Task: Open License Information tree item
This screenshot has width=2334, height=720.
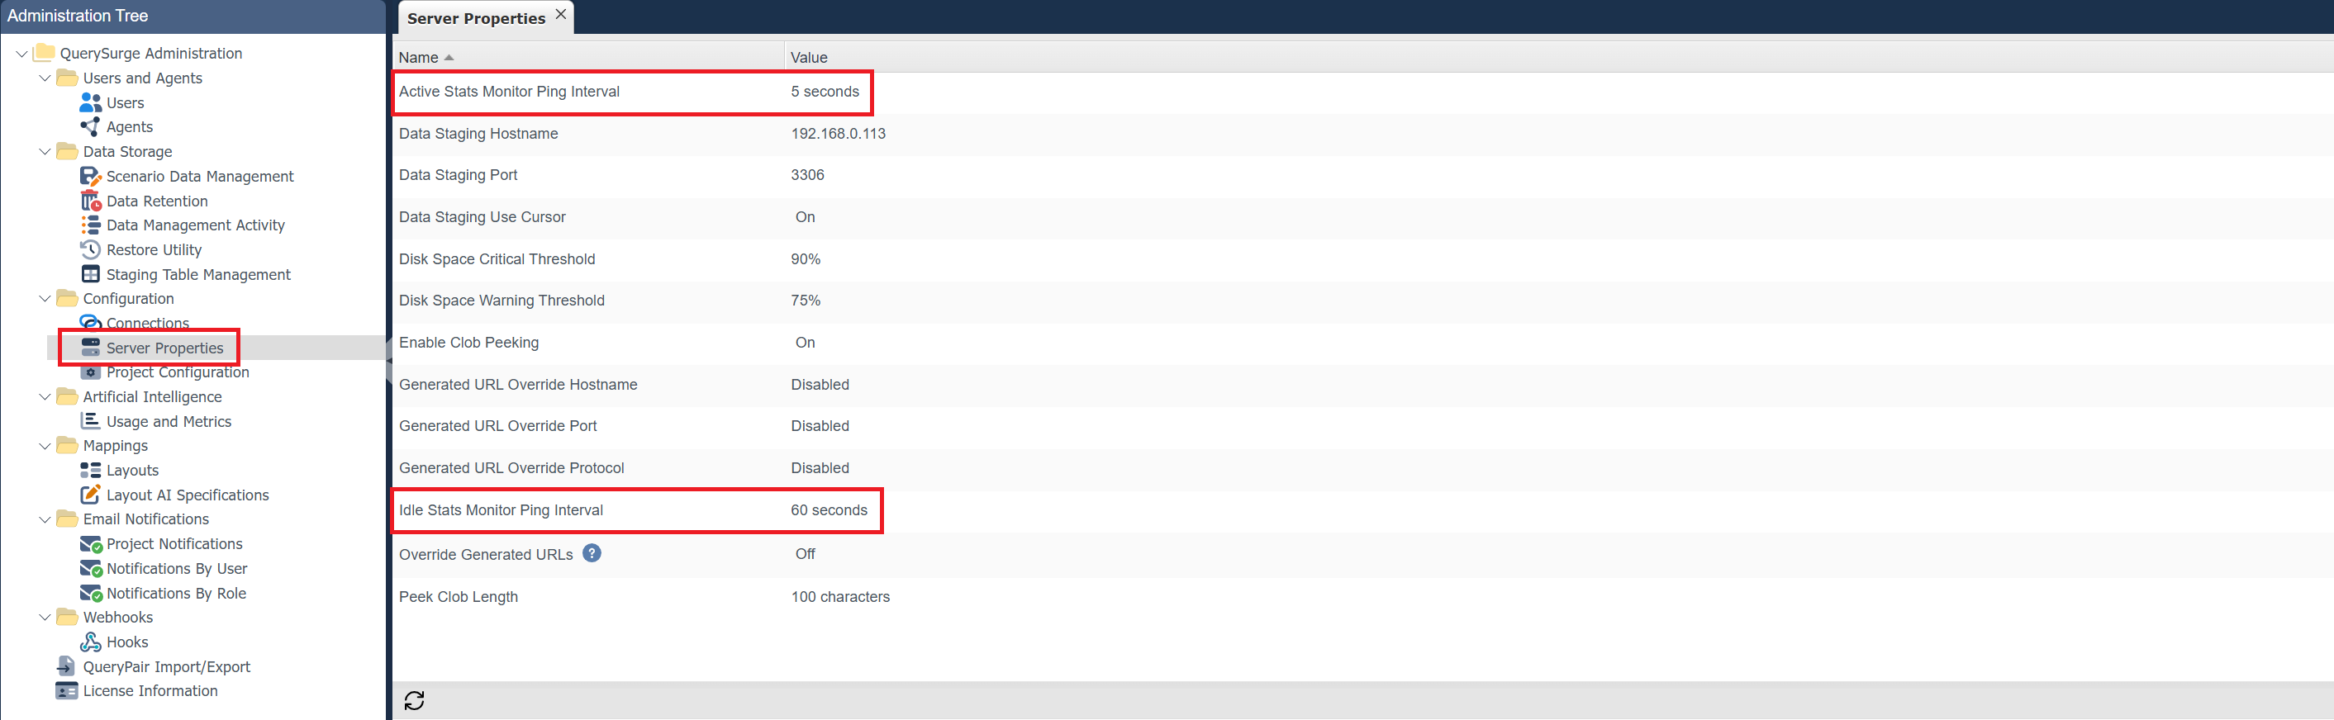Action: (150, 690)
